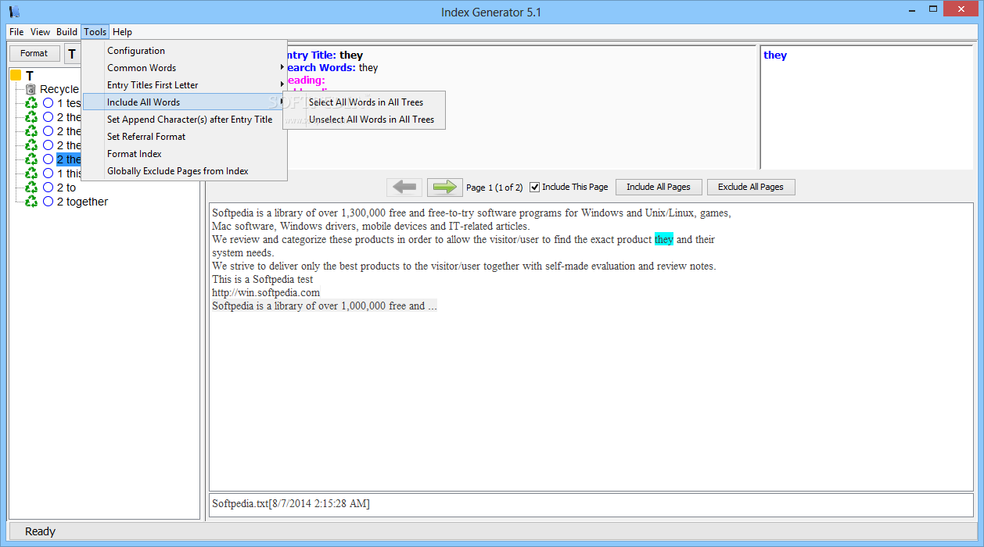Click the green recycle icon on the '1 this' row
This screenshot has width=984, height=547.
tap(31, 173)
